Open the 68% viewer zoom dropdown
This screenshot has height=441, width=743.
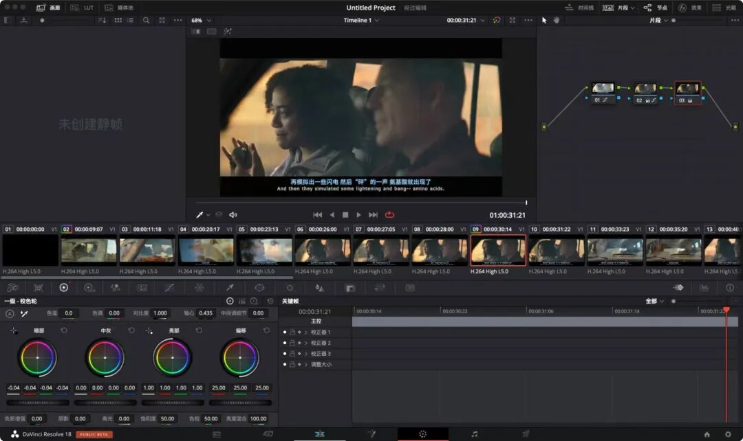(x=201, y=21)
